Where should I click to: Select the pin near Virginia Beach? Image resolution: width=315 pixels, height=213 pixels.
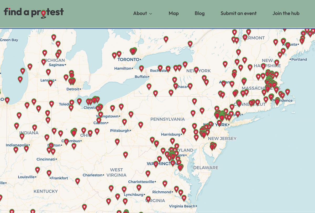[184, 198]
